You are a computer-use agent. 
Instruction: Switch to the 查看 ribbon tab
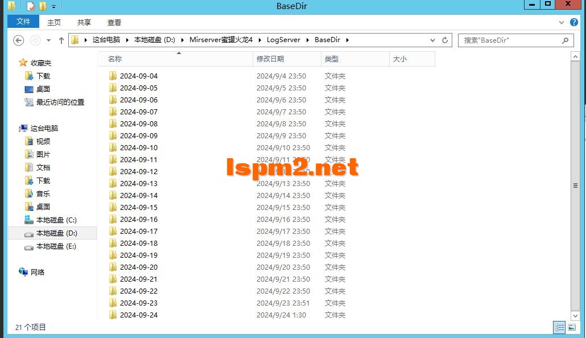tap(113, 22)
